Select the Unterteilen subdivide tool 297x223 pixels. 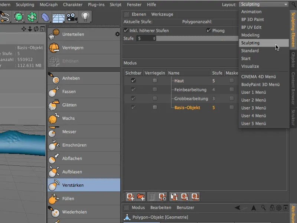coord(84,34)
